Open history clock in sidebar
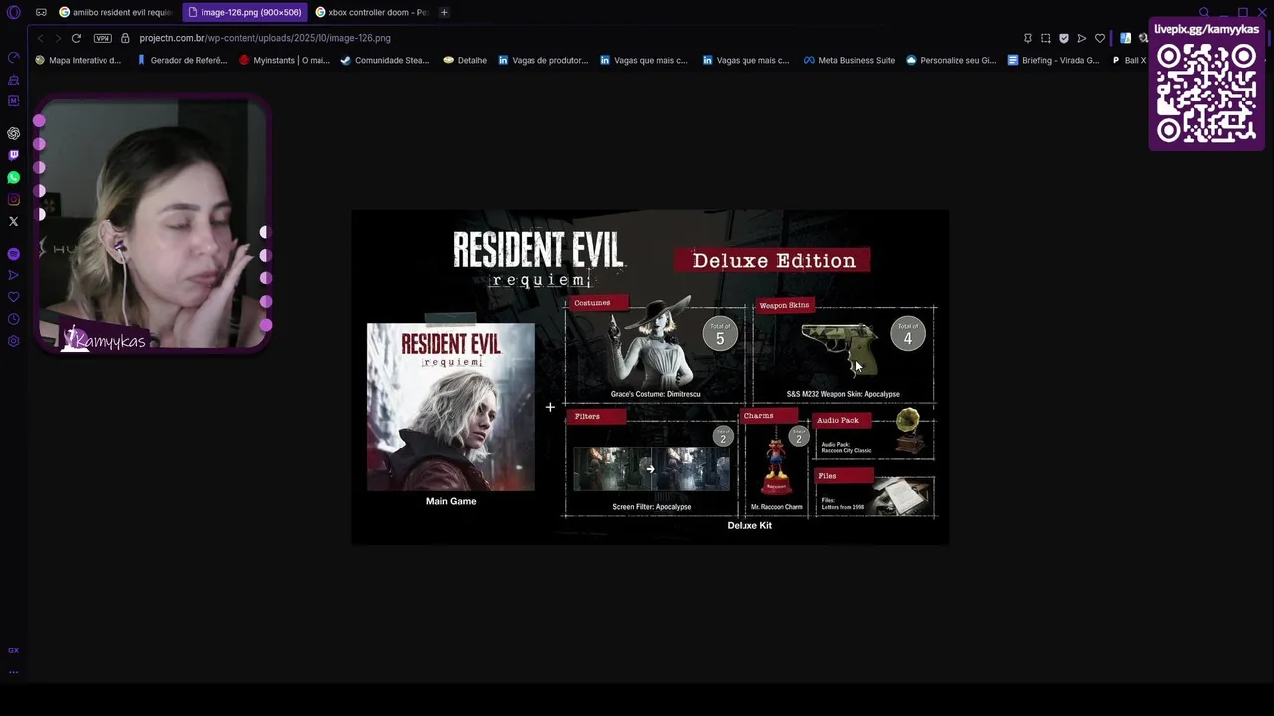 click(x=13, y=319)
